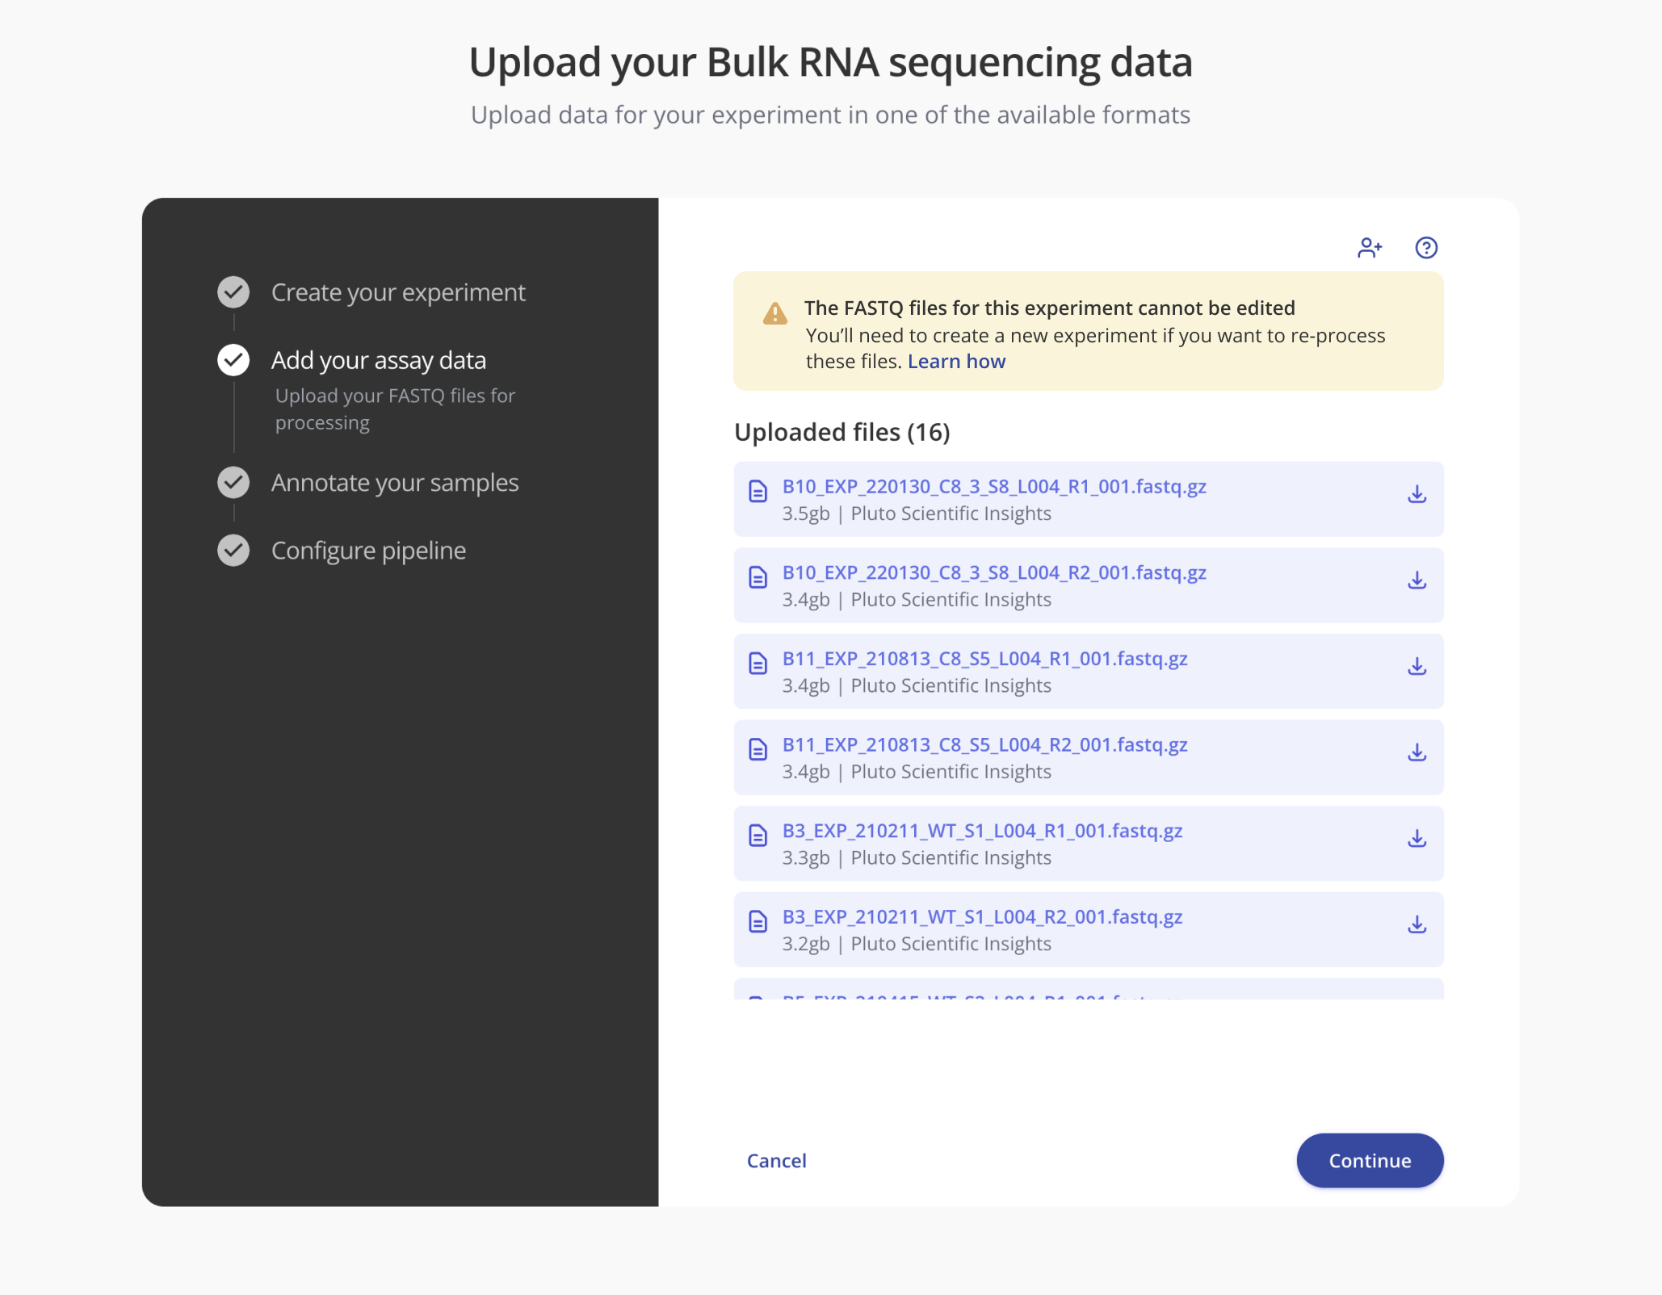Download B11_EXP_210813_C8_S5_L004_R1_001.fastq.gz file
This screenshot has width=1662, height=1295.
coord(1416,667)
